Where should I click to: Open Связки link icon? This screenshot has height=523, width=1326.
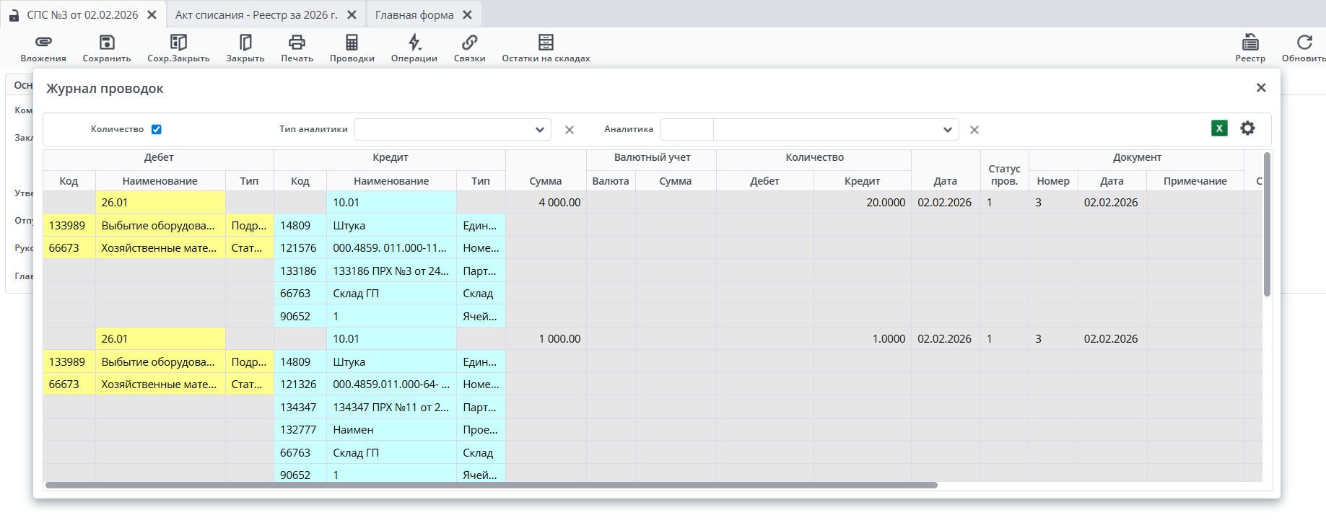coord(469,43)
